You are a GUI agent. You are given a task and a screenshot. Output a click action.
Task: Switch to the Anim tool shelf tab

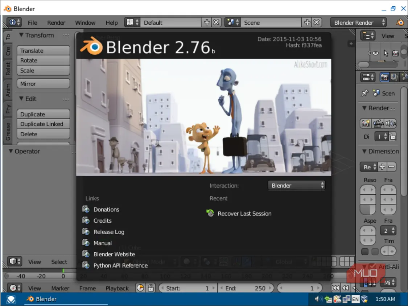[8, 90]
